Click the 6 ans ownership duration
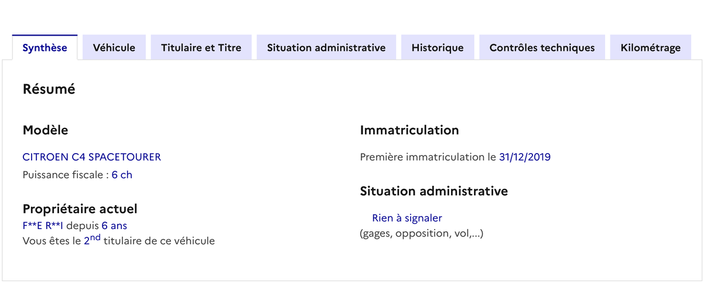 [114, 226]
